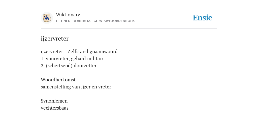
Task: Click the Wiktionary source title
Action: click(68, 15)
